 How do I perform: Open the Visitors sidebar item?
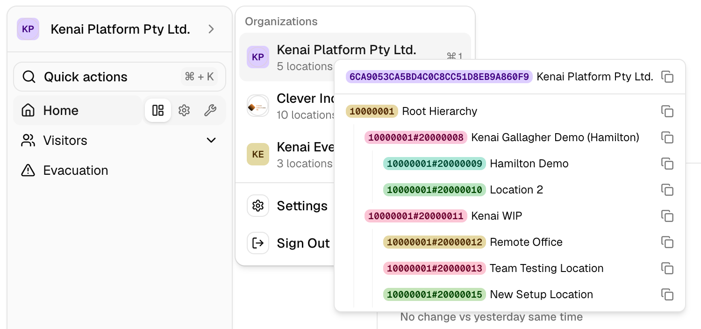tap(120, 140)
